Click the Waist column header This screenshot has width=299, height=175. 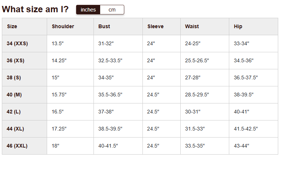[x=192, y=27]
